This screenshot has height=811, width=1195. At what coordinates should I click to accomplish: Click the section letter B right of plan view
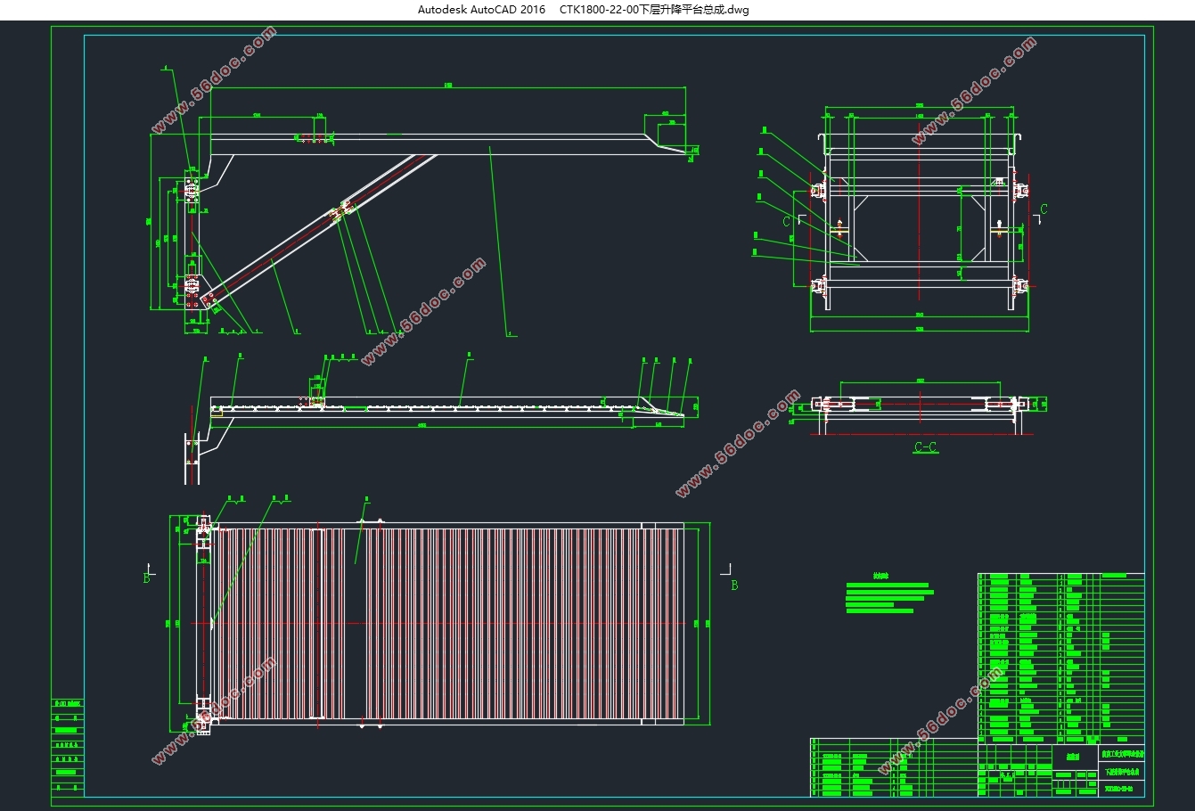(x=734, y=585)
